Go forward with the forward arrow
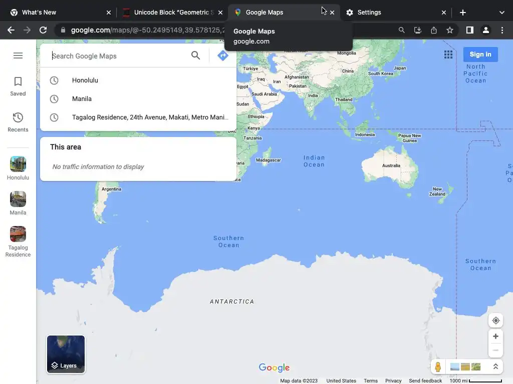The width and height of the screenshot is (513, 384). [27, 30]
